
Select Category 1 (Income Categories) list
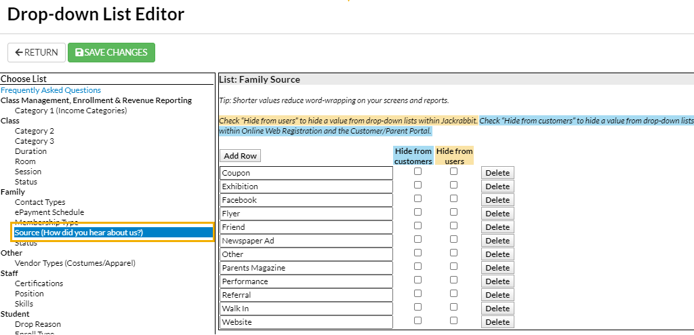click(x=70, y=111)
